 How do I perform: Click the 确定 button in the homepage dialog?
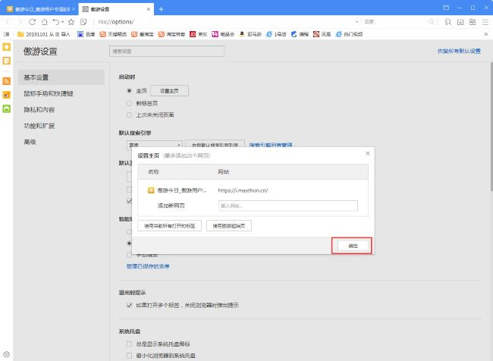[352, 245]
